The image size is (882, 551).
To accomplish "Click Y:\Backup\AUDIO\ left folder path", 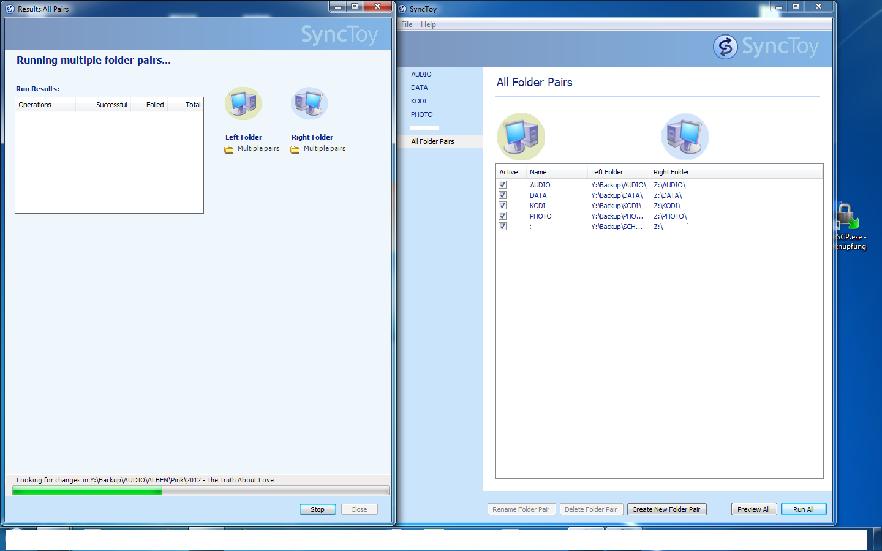I will tap(619, 185).
